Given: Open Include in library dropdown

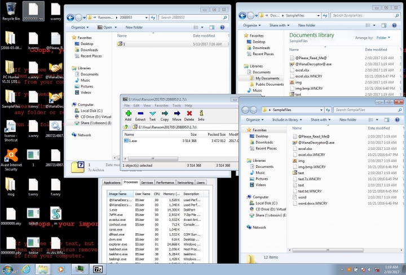Looking at the screenshot, I should (x=287, y=120).
